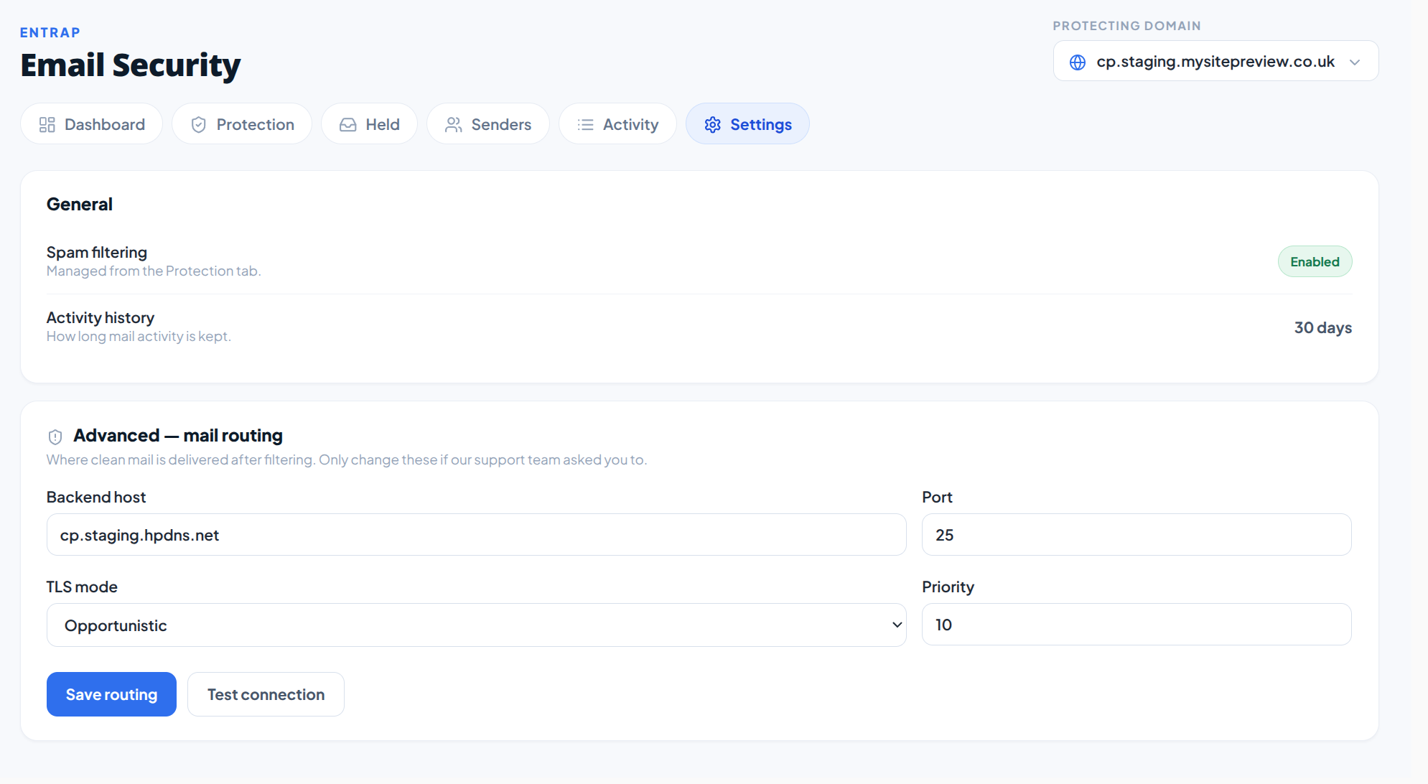Image resolution: width=1428 pixels, height=784 pixels.
Task: View the Activity tab
Action: pos(617,124)
